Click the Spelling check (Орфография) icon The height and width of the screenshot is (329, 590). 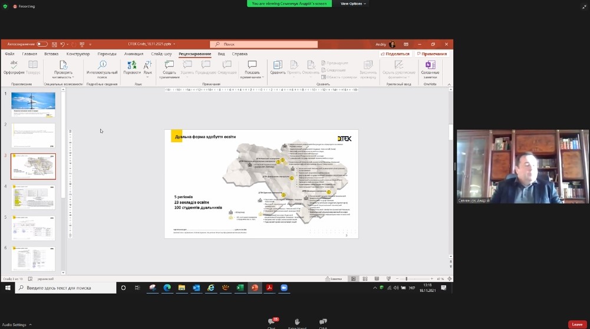click(x=14, y=66)
